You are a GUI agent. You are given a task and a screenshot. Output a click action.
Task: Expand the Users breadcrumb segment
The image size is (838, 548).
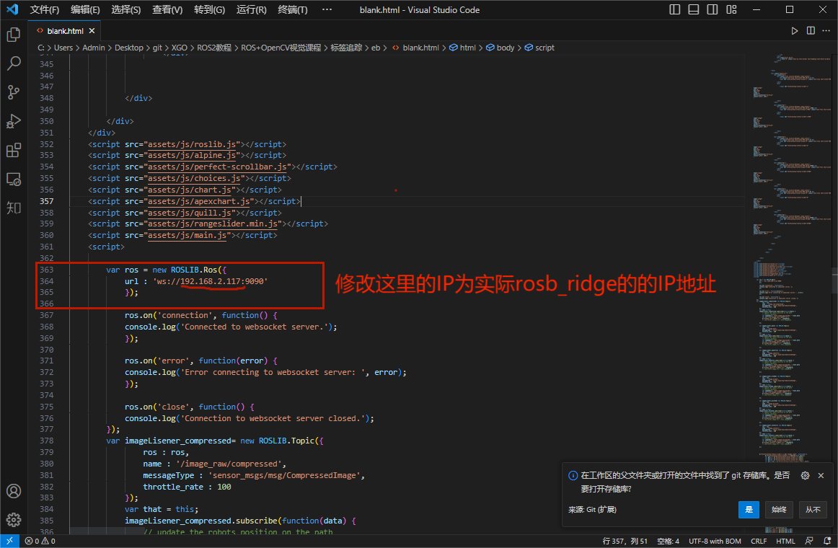[63, 48]
